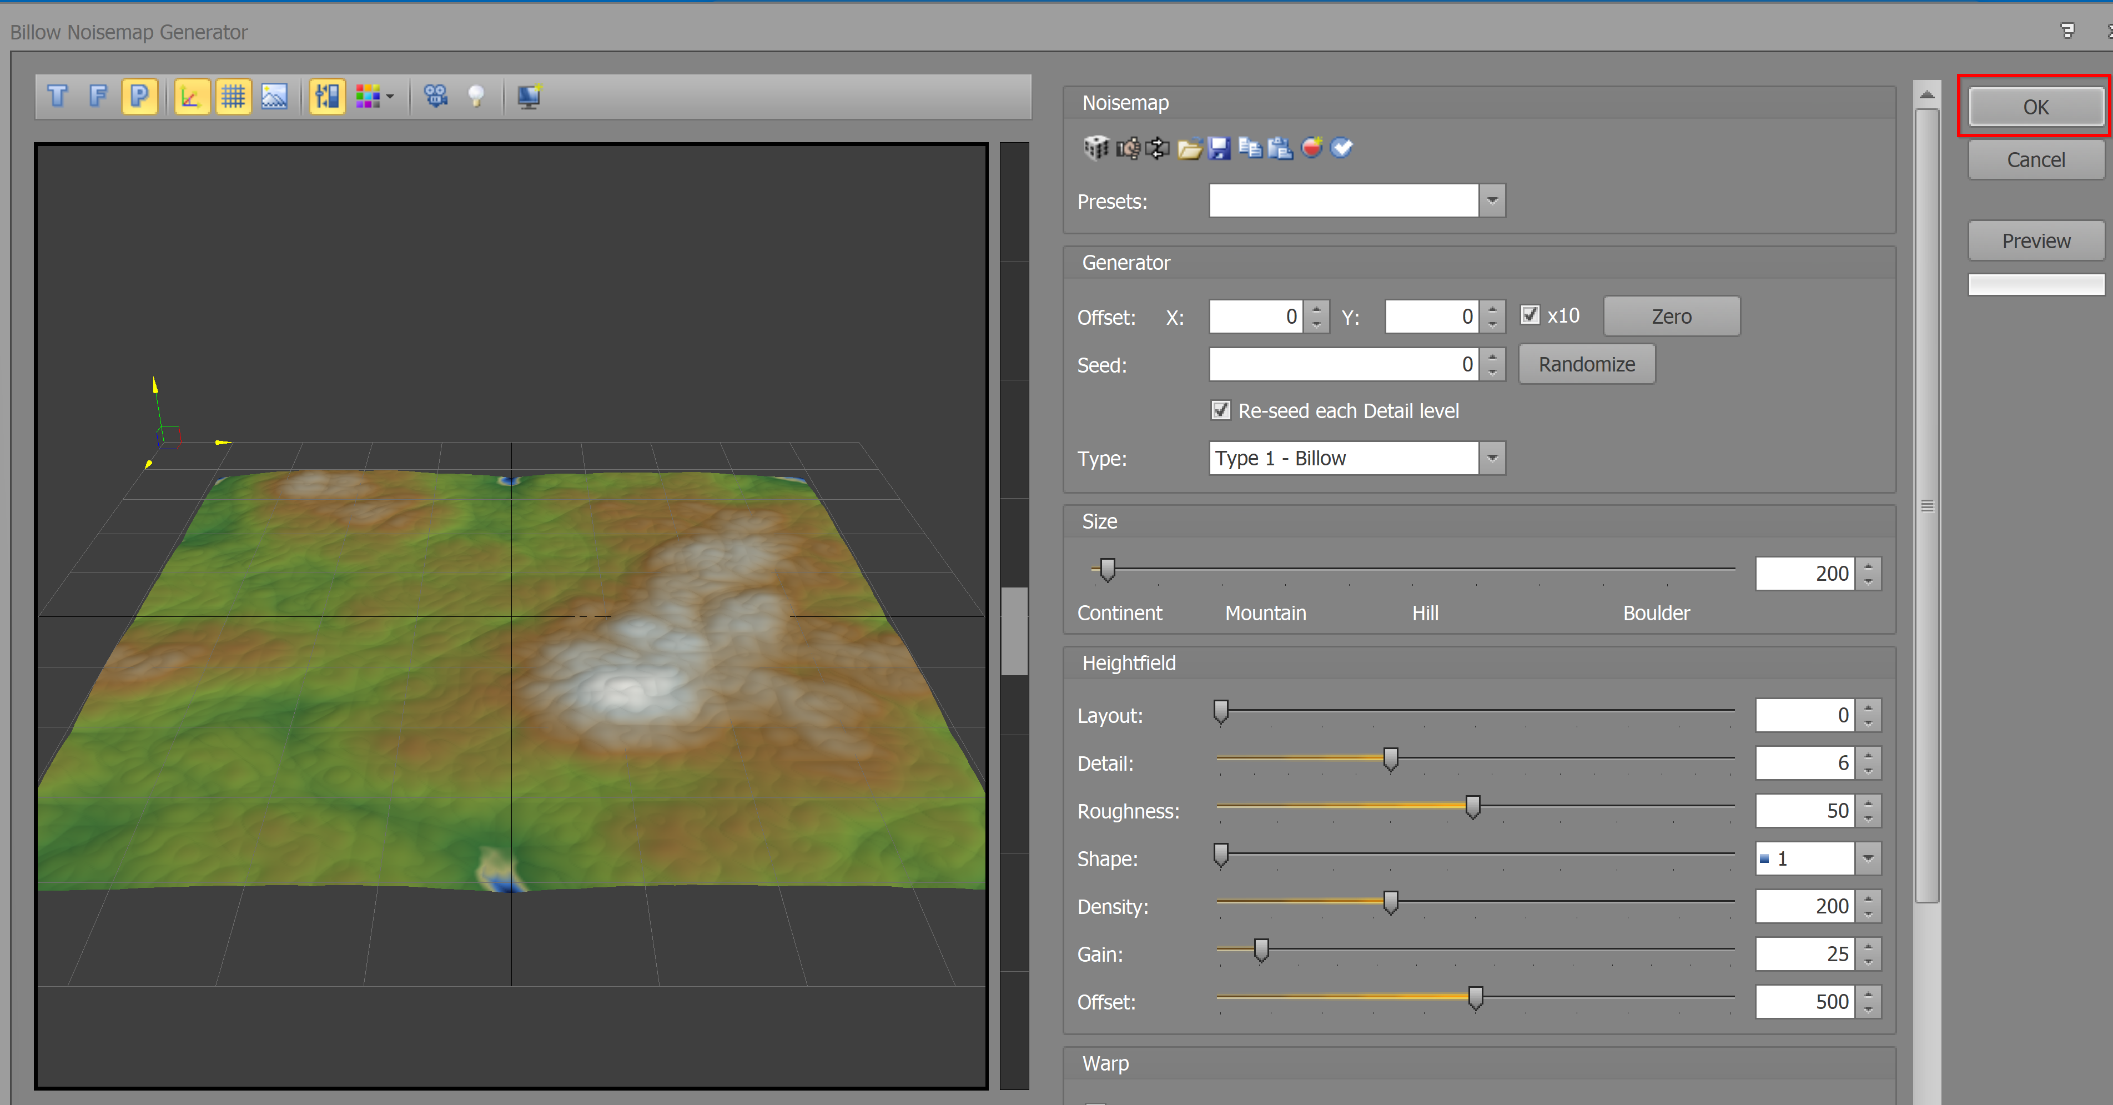Click the dice randomize noisemap icon
The width and height of the screenshot is (2113, 1105).
tap(1096, 148)
